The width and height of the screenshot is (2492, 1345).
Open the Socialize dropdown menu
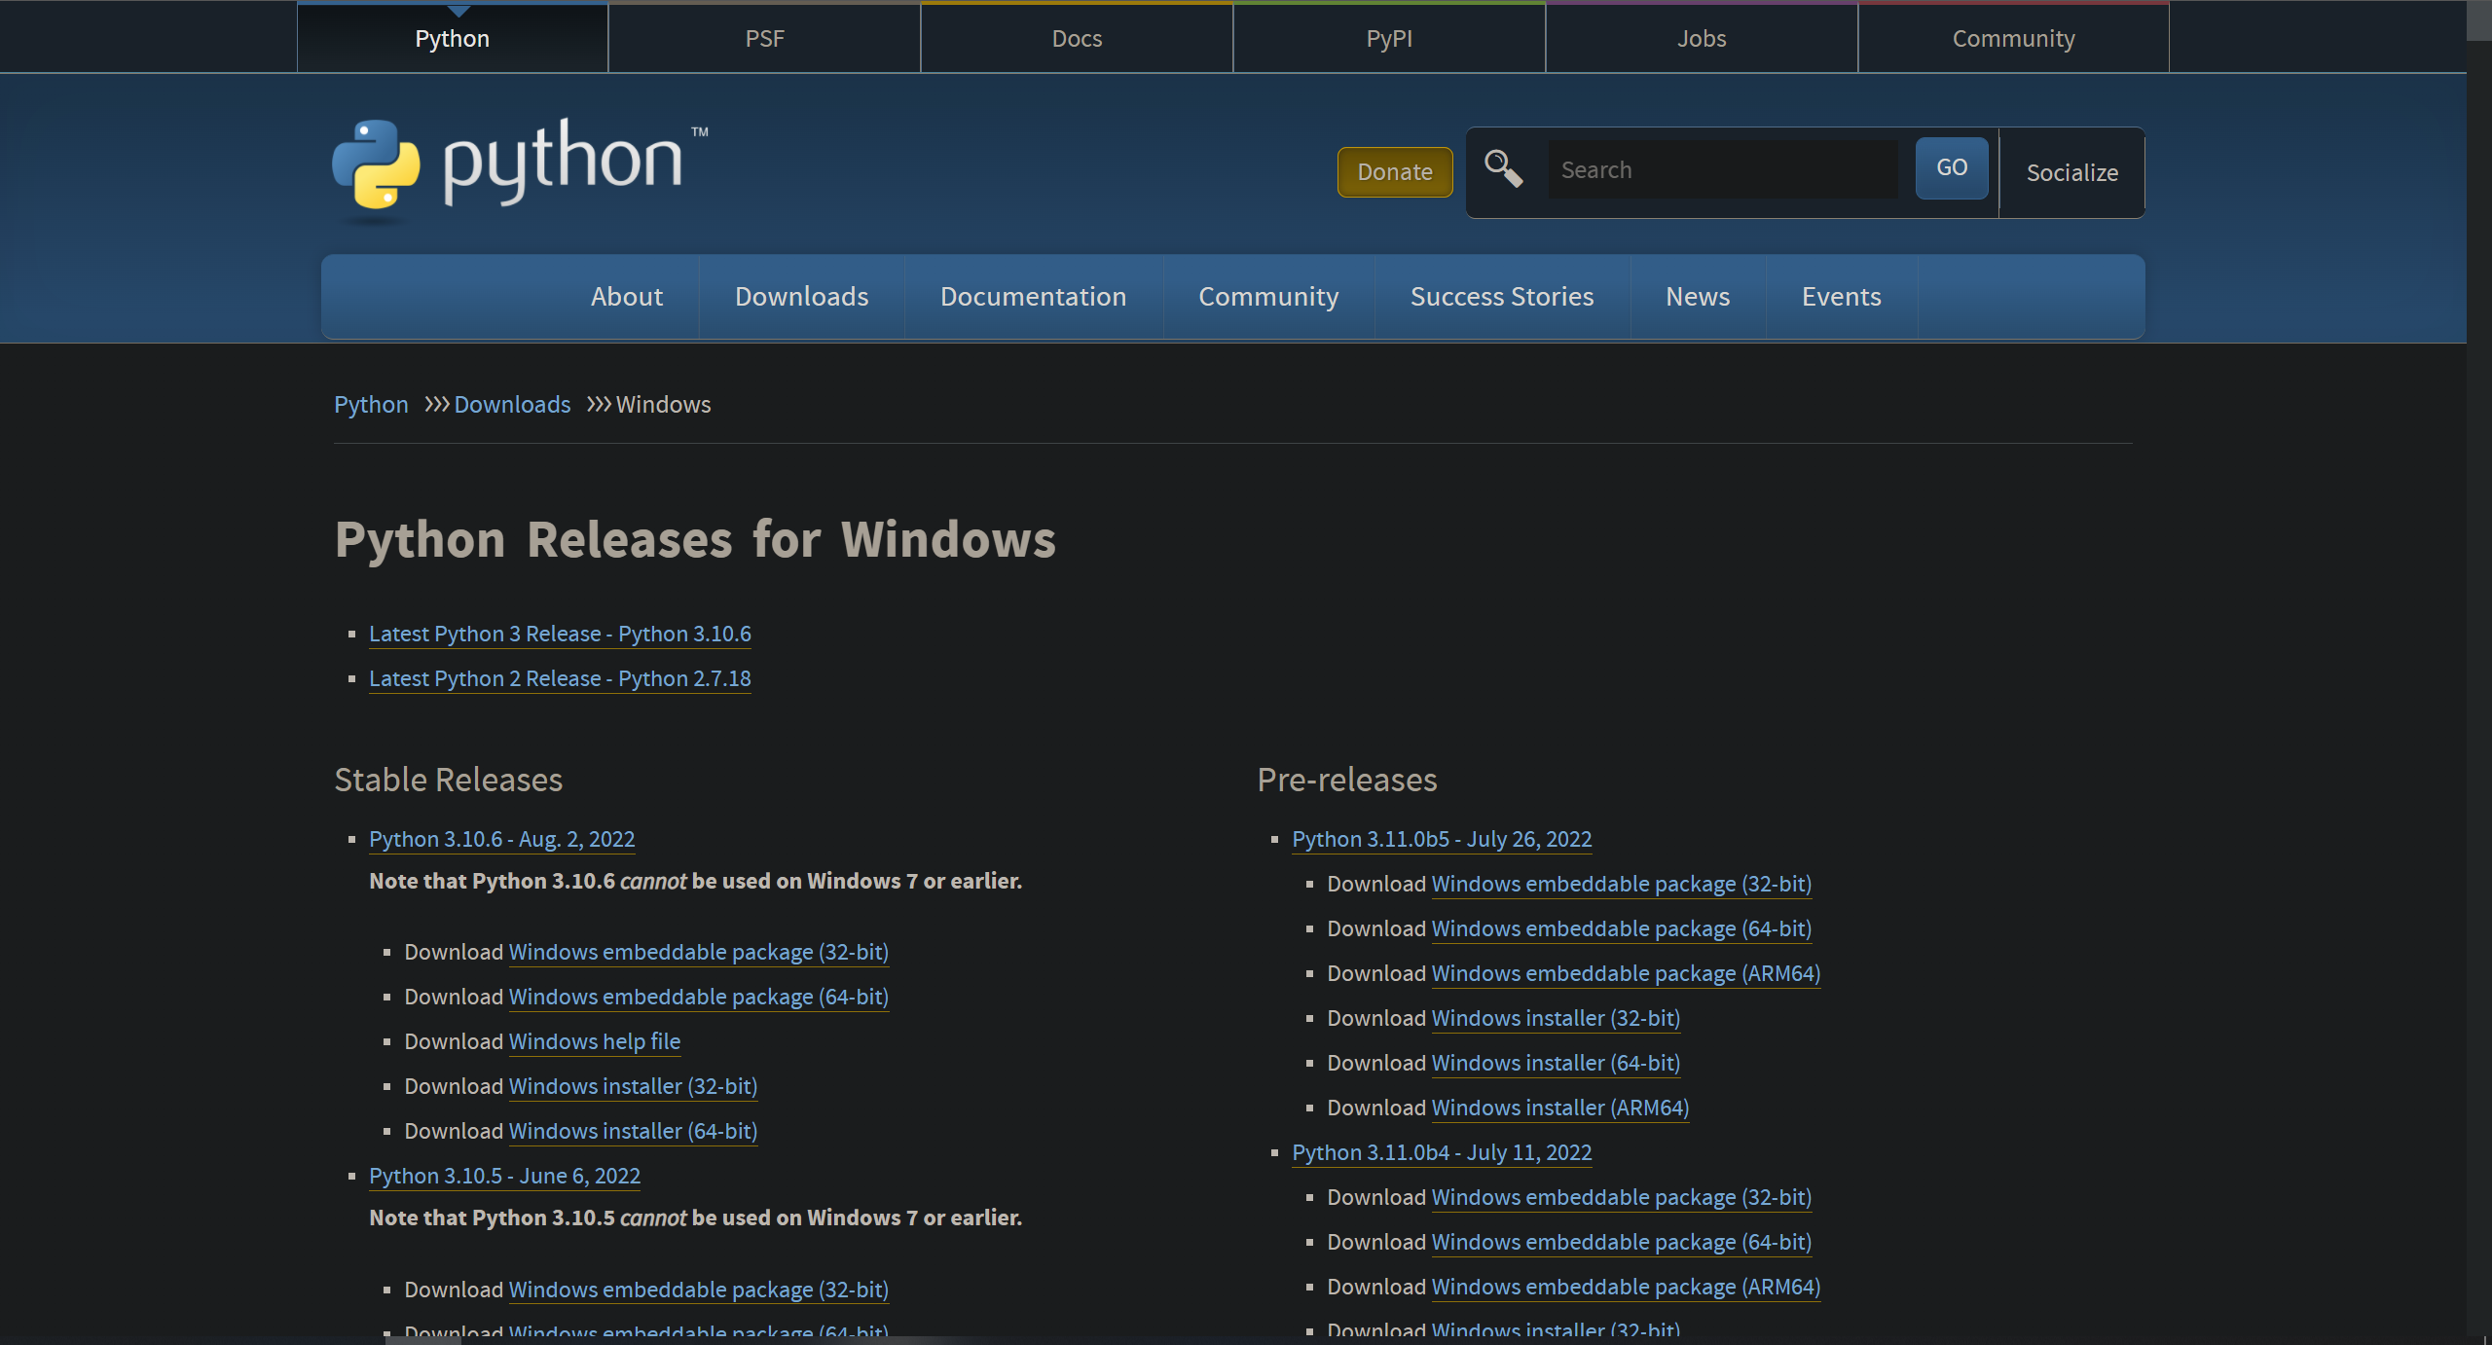[x=2071, y=172]
